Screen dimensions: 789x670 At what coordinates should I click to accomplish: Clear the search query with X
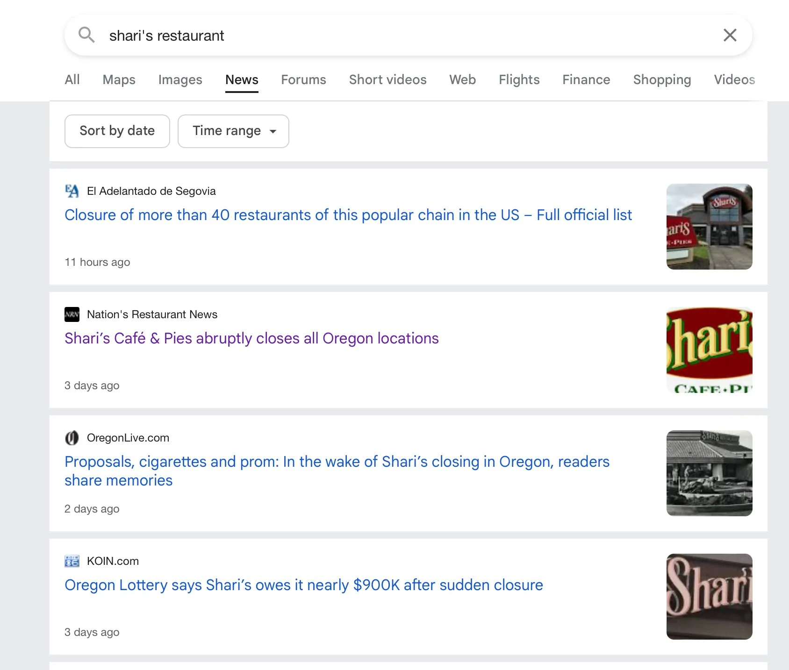(730, 35)
